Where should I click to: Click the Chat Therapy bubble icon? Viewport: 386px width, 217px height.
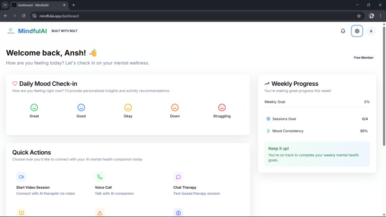(x=178, y=177)
